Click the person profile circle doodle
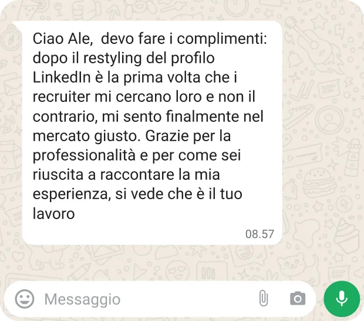Image resolution: width=364 pixels, height=321 pixels. pyautogui.click(x=329, y=120)
